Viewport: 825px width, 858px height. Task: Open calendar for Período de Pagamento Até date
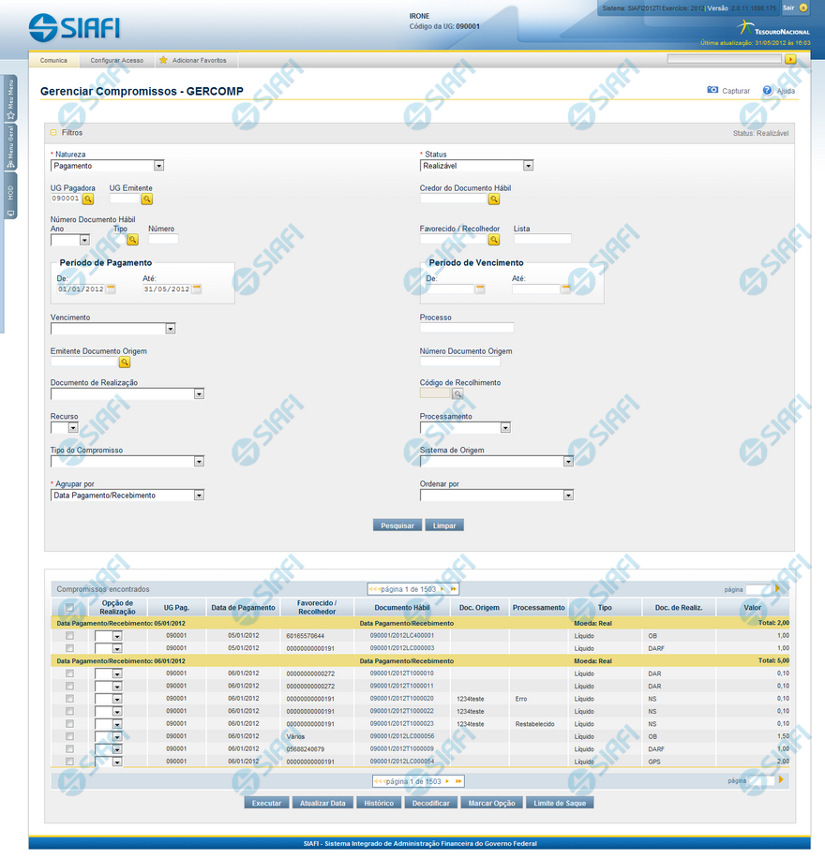point(196,289)
